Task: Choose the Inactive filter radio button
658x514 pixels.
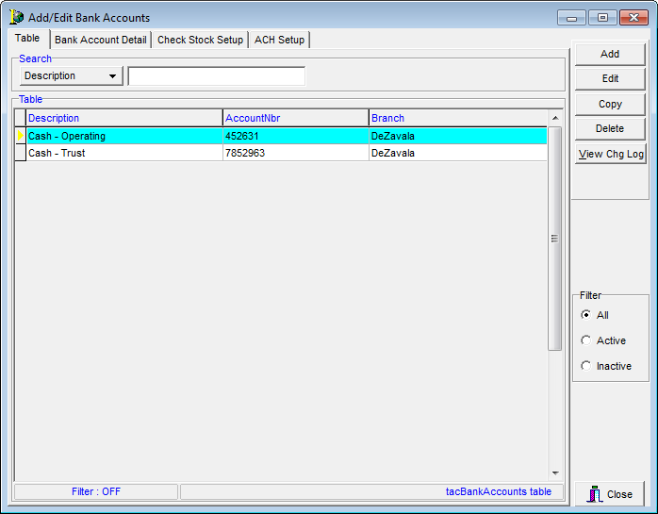Action: click(x=586, y=366)
